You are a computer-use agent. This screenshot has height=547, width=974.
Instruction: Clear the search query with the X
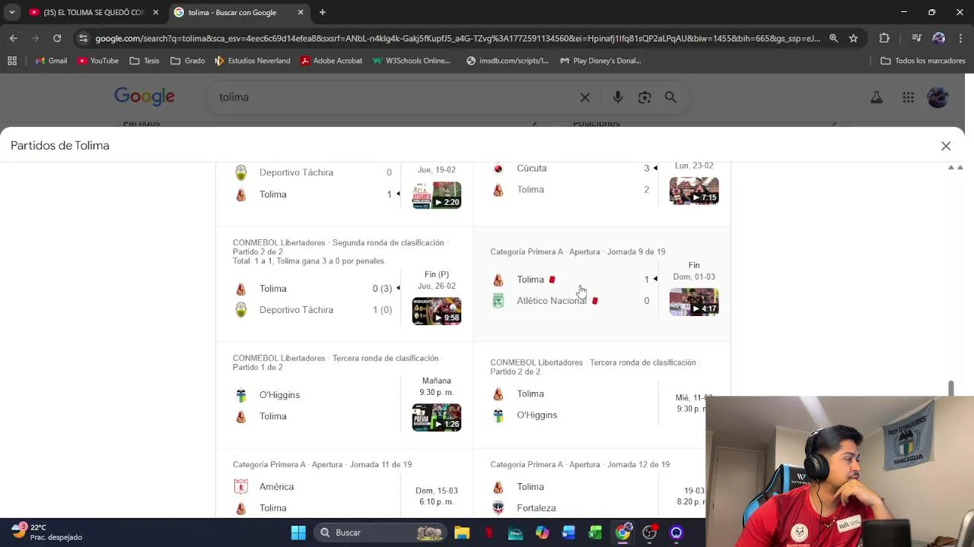(585, 97)
